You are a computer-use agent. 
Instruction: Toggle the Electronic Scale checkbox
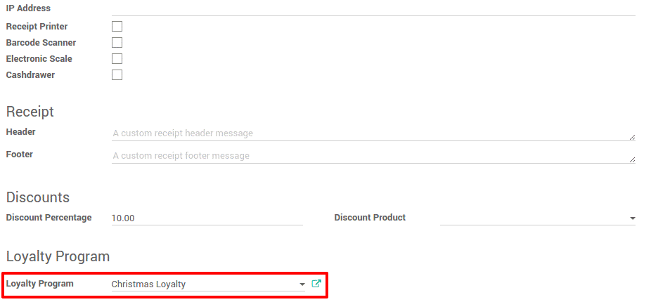tap(117, 59)
